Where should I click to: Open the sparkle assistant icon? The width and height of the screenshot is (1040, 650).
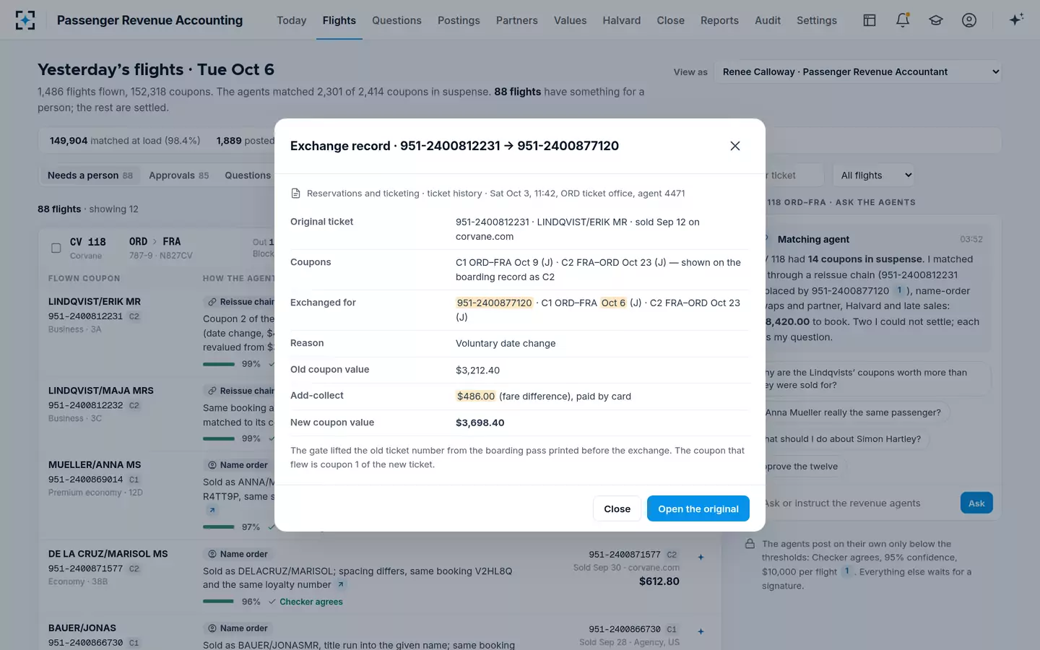[1016, 19]
